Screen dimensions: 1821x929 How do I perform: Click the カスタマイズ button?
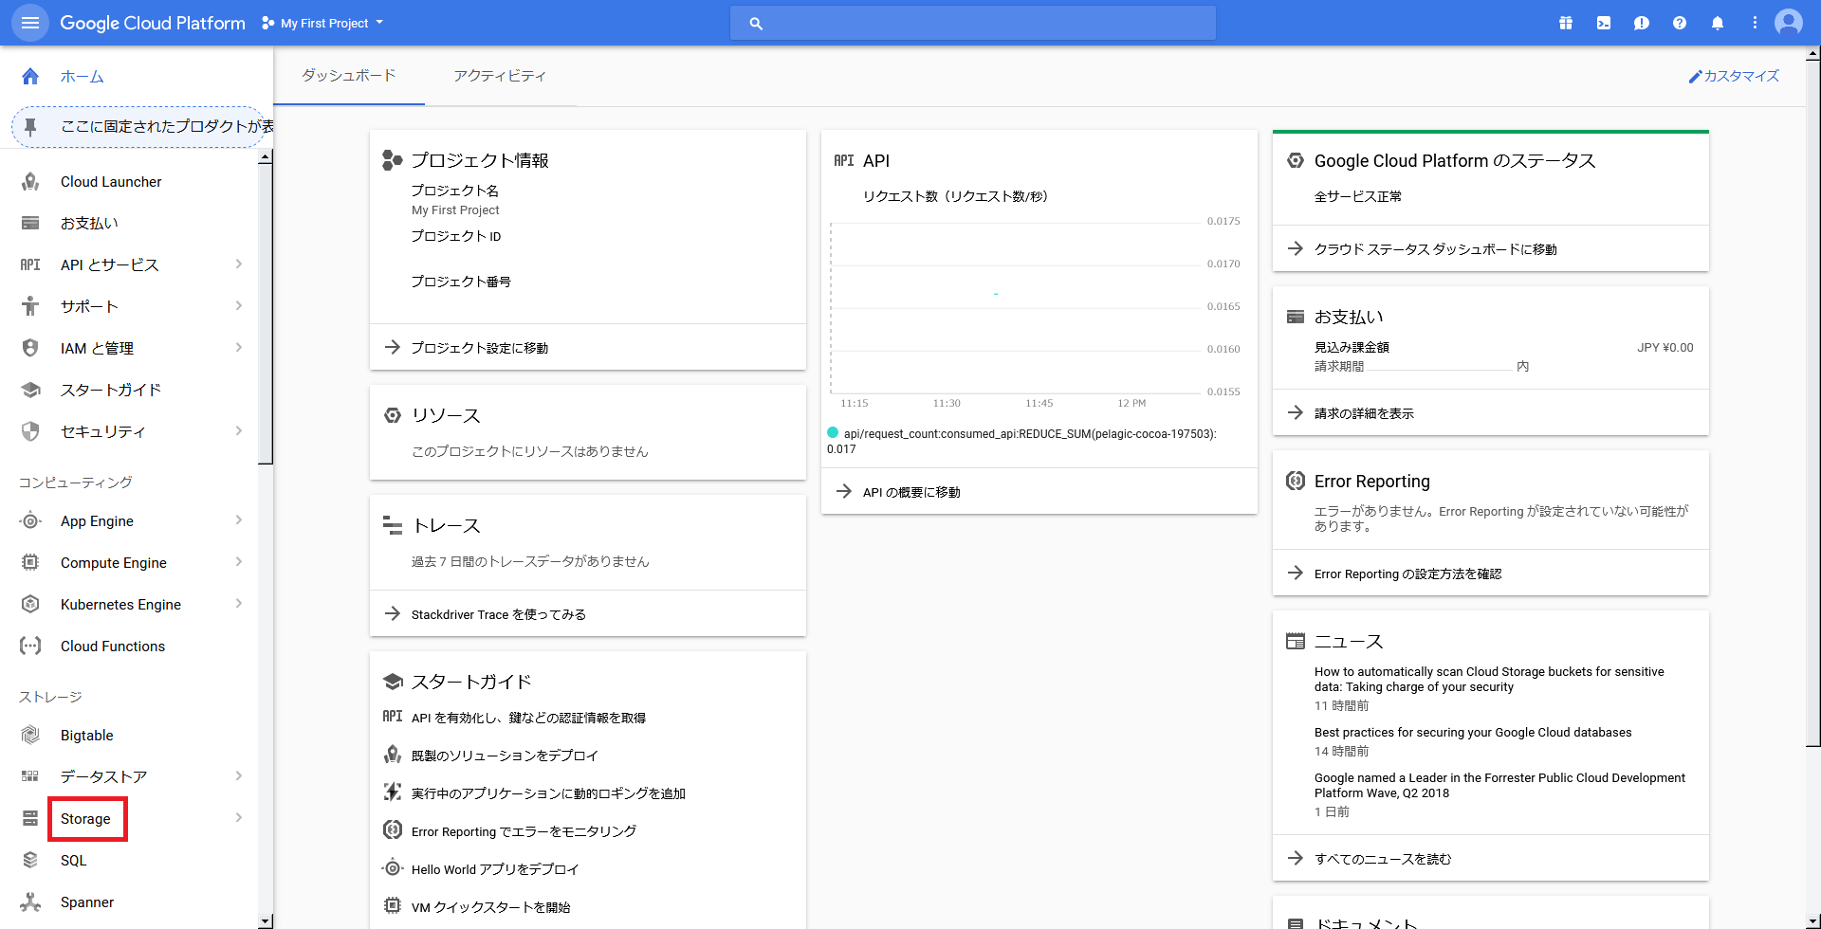1734,76
